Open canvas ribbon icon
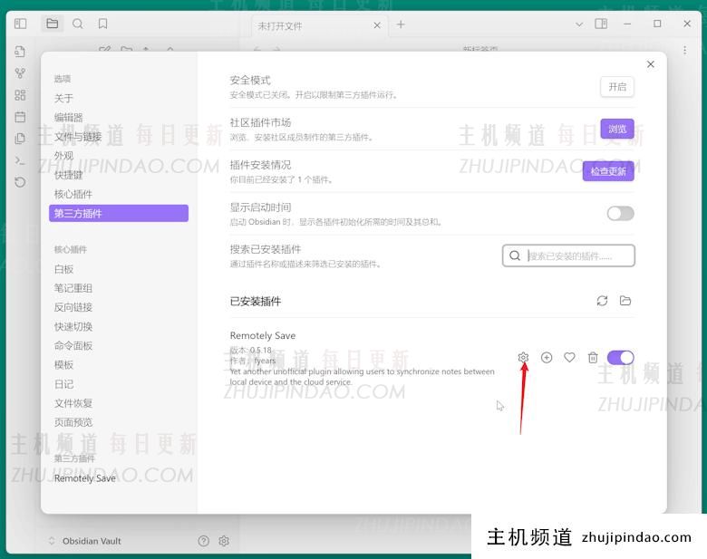707x559 pixels. [20, 95]
